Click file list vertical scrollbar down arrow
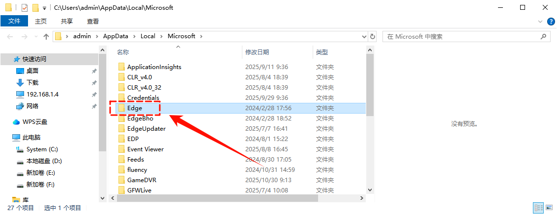The height and width of the screenshot is (214, 557). click(370, 190)
